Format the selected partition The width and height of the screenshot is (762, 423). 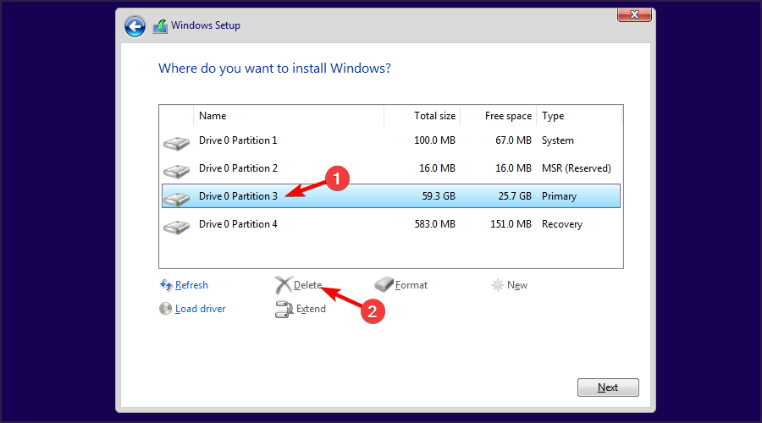(411, 285)
